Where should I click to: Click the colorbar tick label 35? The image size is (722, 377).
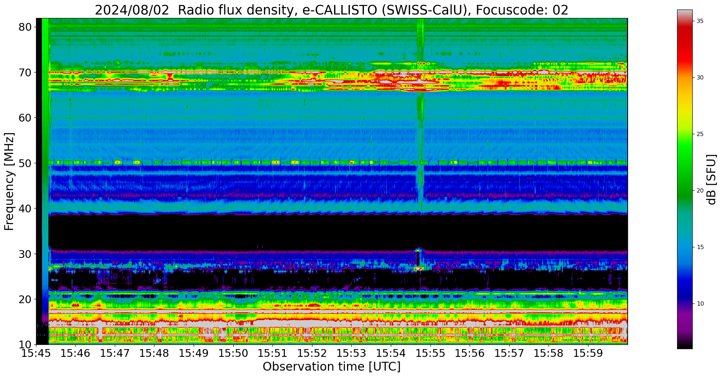[x=700, y=21]
